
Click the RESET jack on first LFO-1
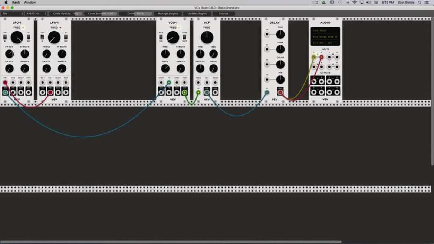[21, 82]
